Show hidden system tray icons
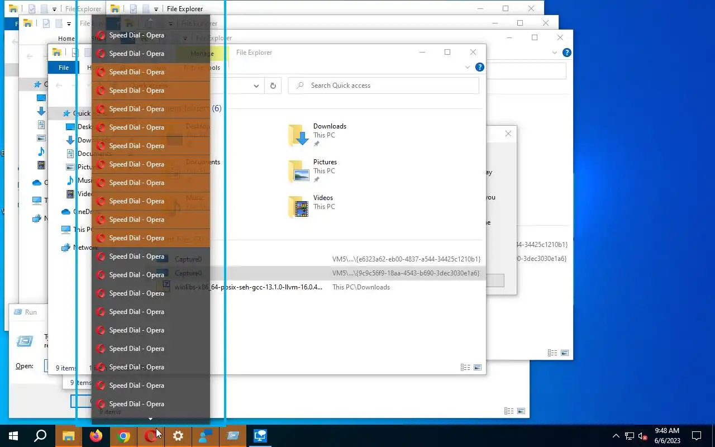Viewport: 715px width, 447px height. pyautogui.click(x=616, y=436)
